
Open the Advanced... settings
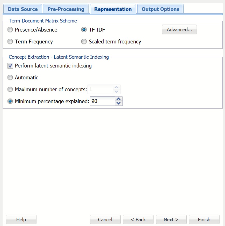[179, 30]
